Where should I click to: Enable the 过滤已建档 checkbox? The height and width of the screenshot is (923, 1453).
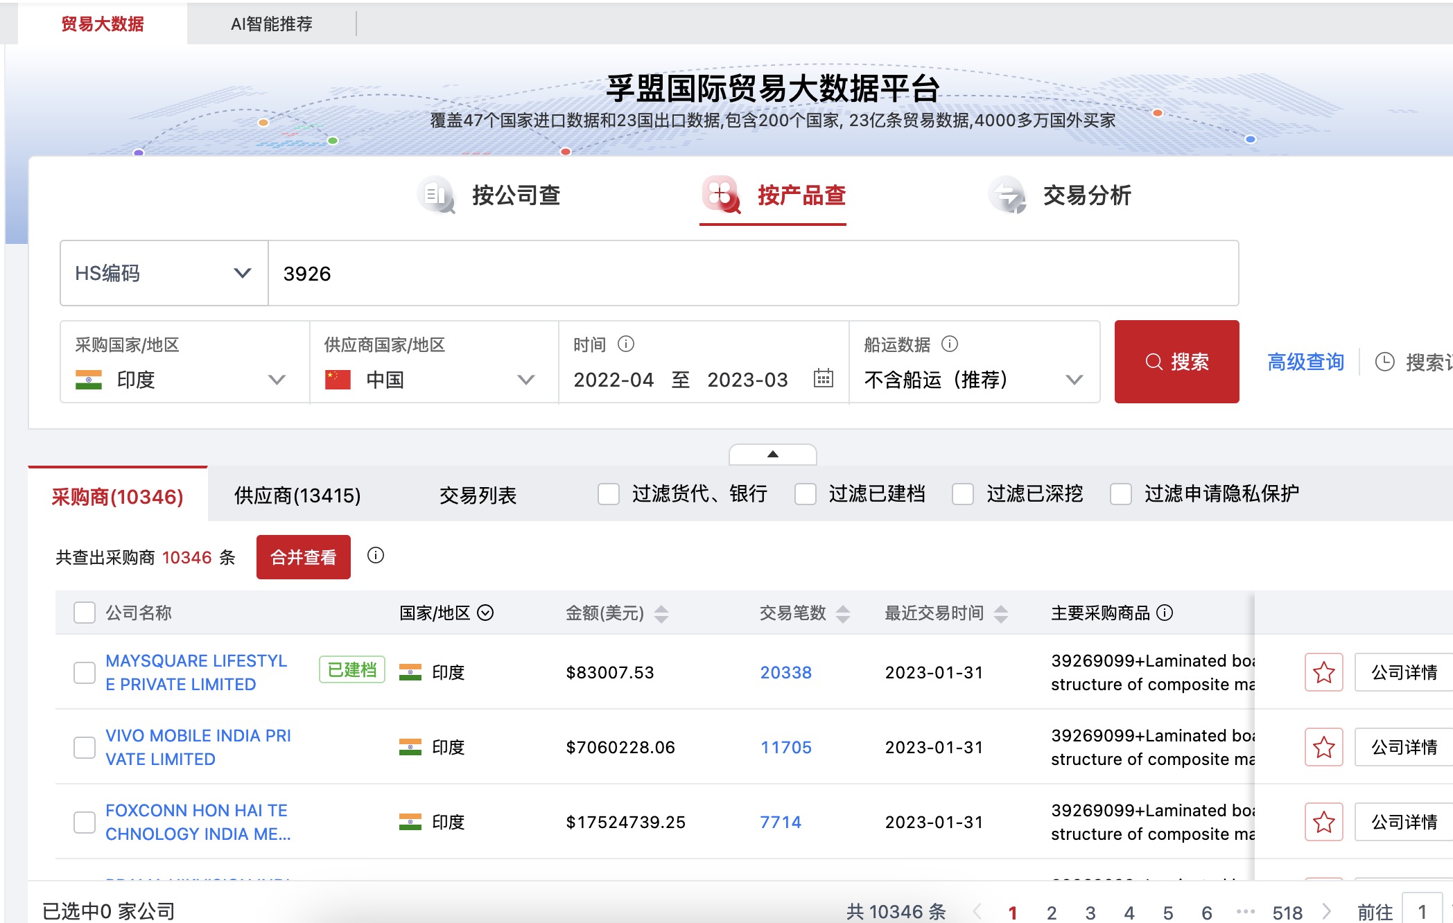pos(806,494)
